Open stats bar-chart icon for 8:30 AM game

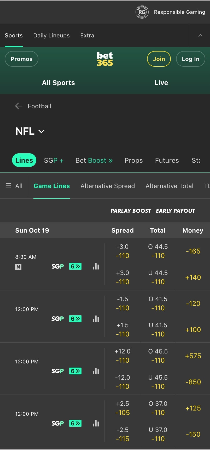pos(96,266)
